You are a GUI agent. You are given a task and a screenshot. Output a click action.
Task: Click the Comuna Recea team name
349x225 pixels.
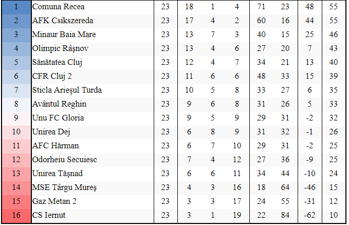[x=58, y=7]
